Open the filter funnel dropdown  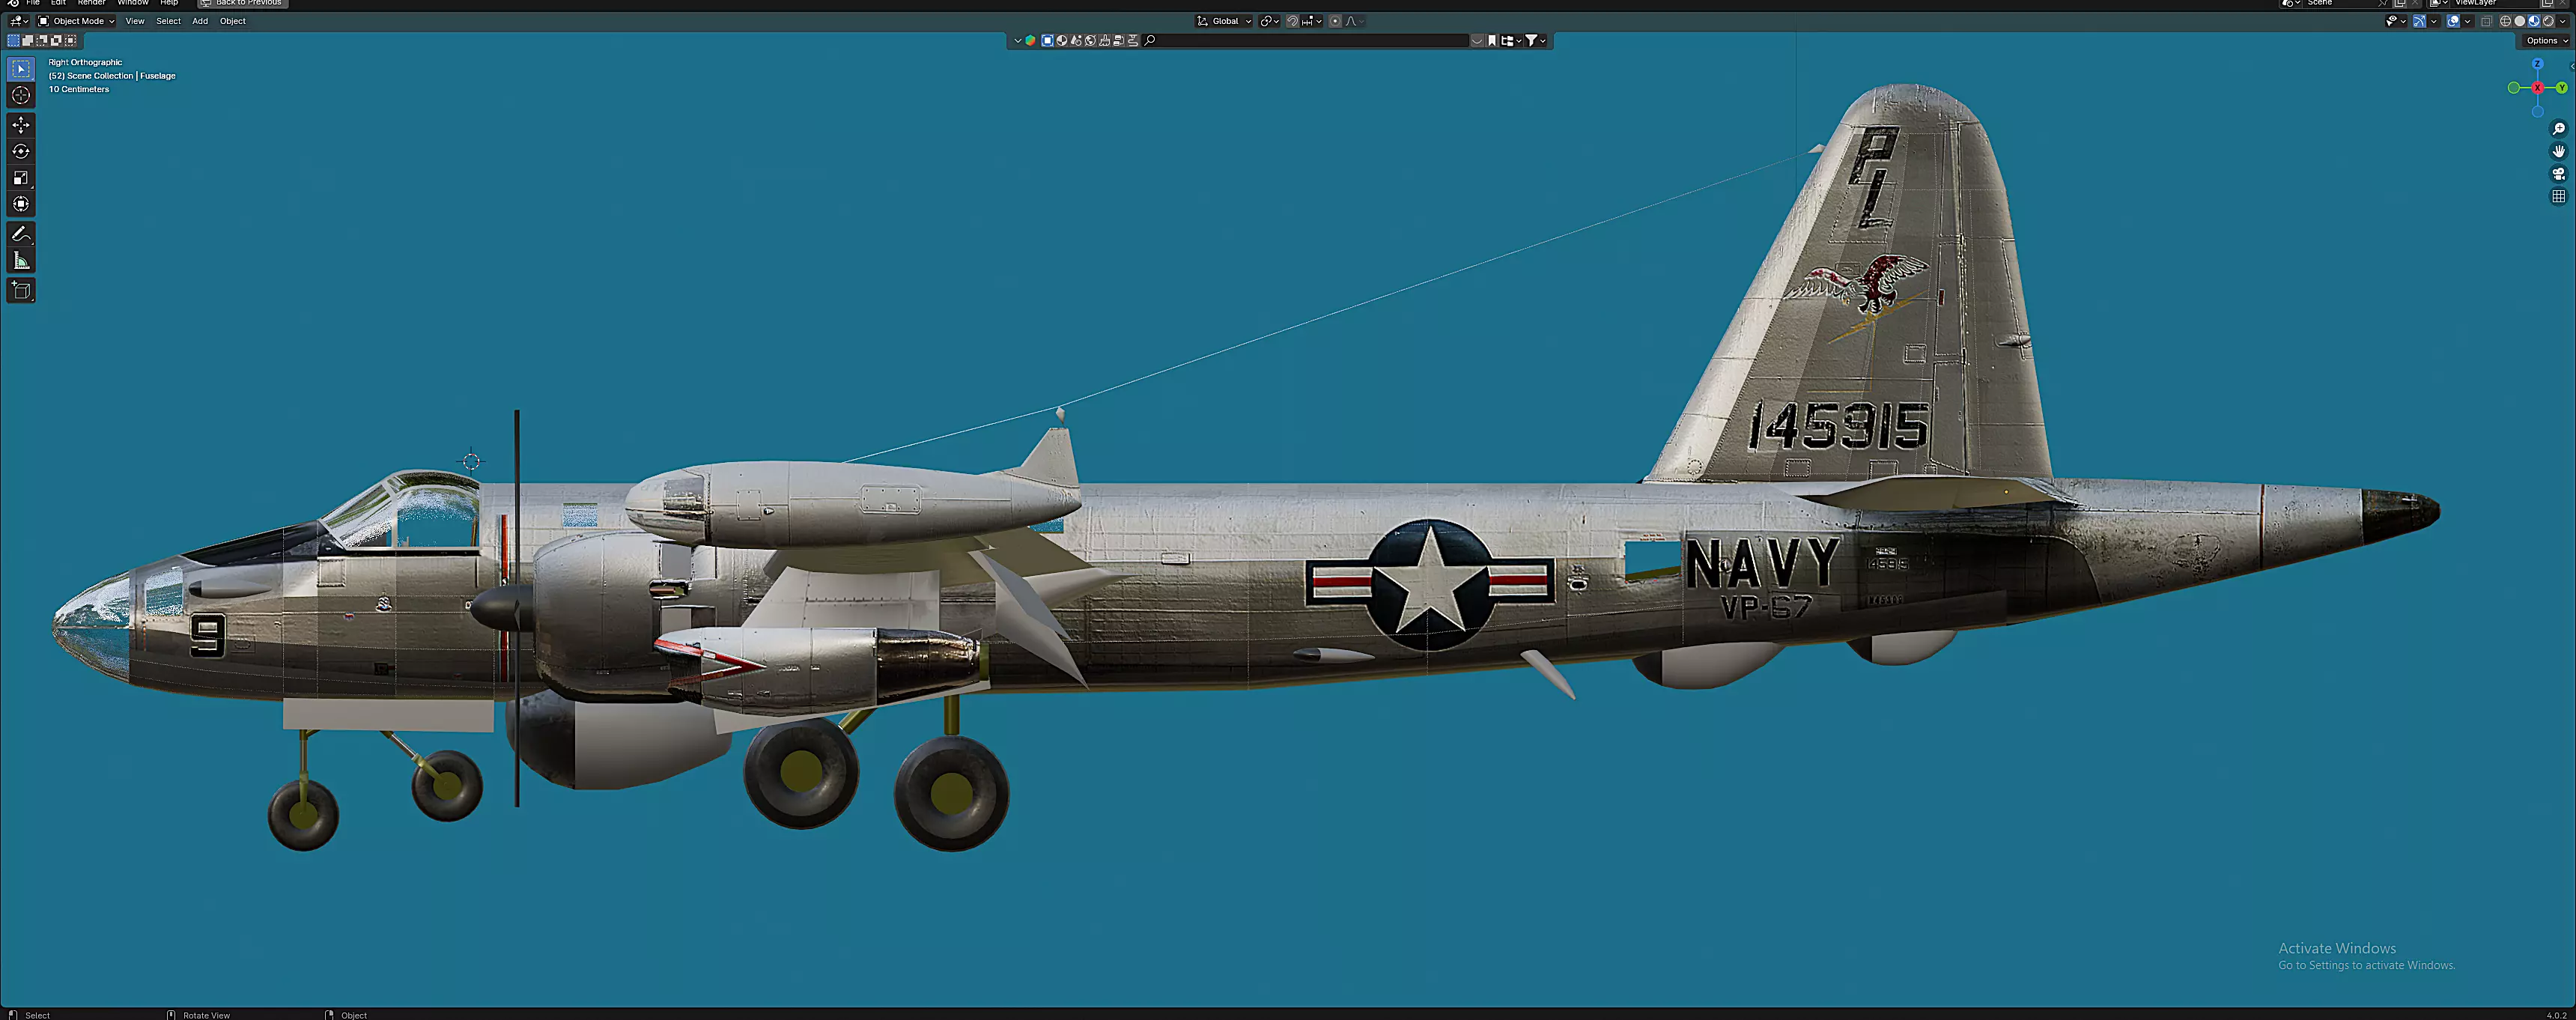tap(1536, 40)
